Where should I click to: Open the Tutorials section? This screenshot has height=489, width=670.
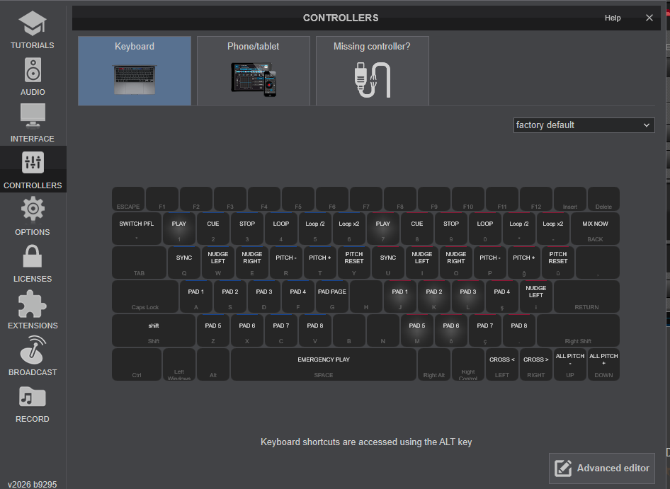[33, 30]
